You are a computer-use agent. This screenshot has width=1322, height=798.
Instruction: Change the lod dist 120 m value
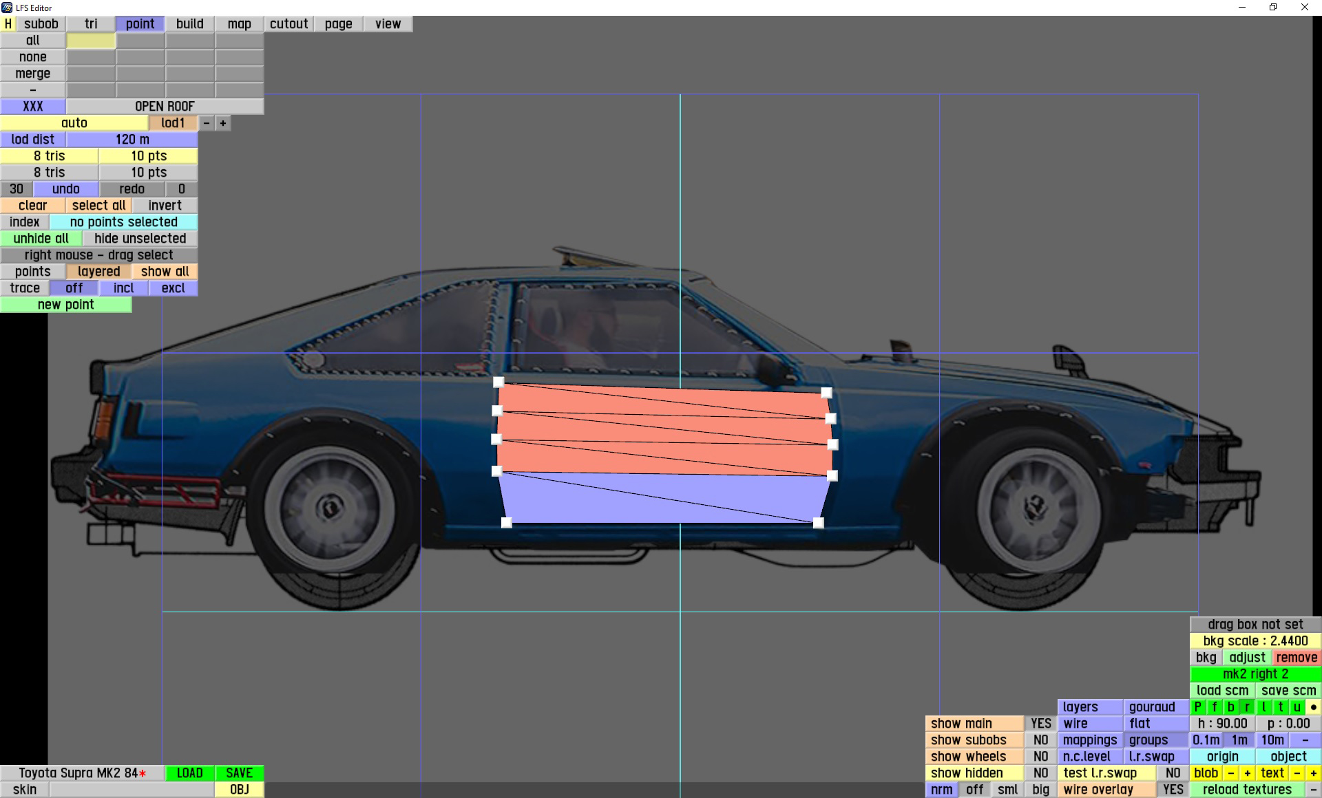point(132,140)
